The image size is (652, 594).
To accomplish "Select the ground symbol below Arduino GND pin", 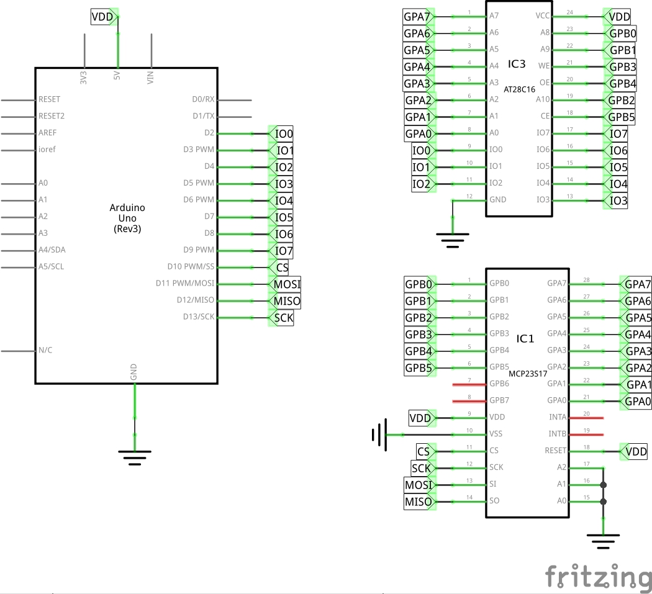I will click(135, 457).
